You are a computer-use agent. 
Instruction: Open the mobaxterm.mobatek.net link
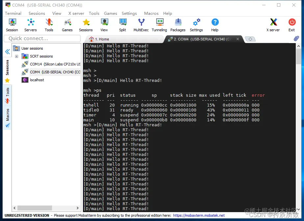(199, 215)
